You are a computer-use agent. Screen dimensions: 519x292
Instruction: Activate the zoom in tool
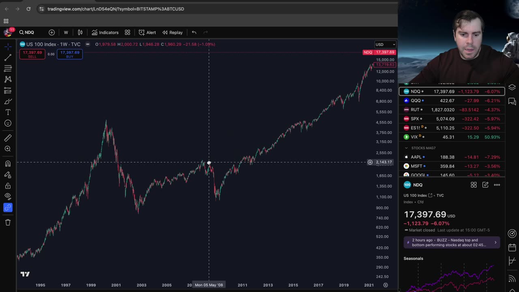[8, 149]
